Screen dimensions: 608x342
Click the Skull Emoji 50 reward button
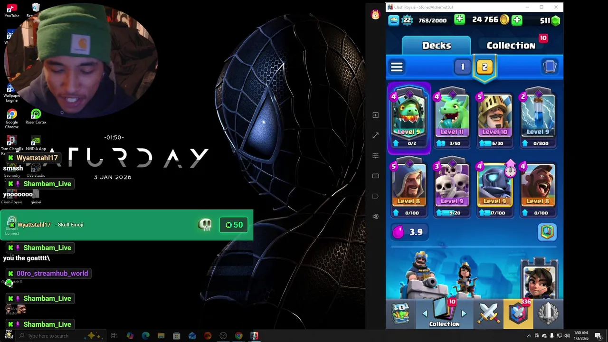coord(233,225)
